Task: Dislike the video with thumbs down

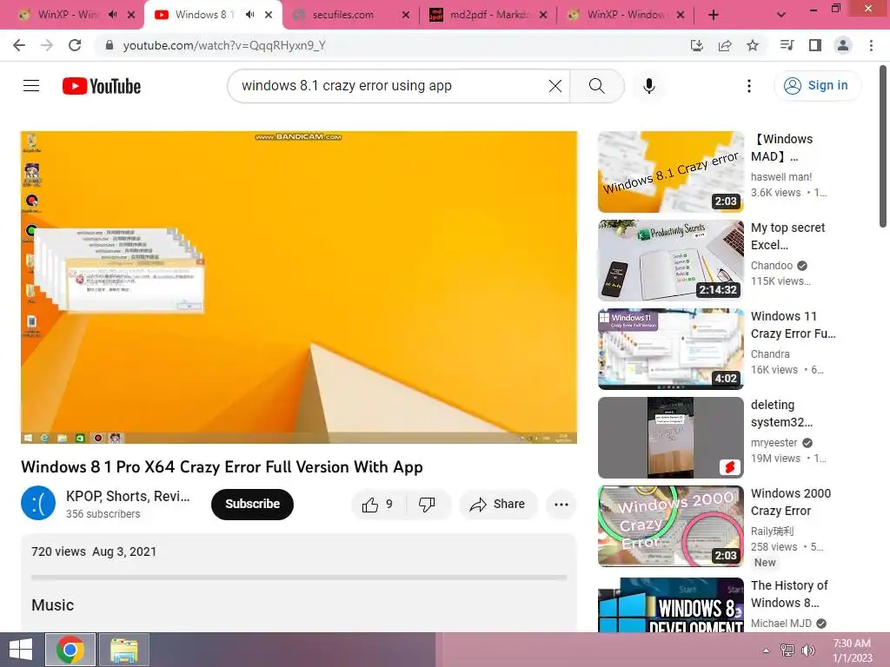Action: pos(427,505)
